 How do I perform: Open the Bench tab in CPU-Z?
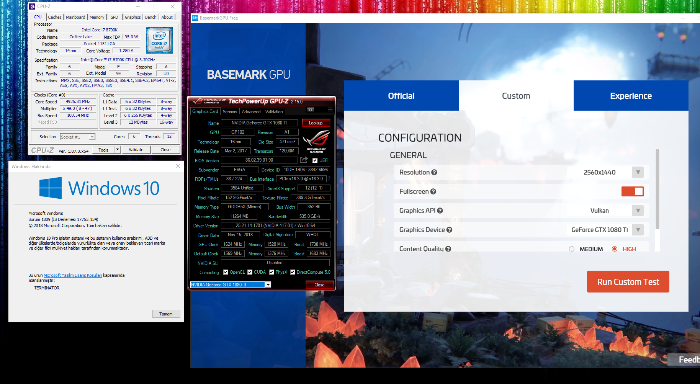(151, 17)
